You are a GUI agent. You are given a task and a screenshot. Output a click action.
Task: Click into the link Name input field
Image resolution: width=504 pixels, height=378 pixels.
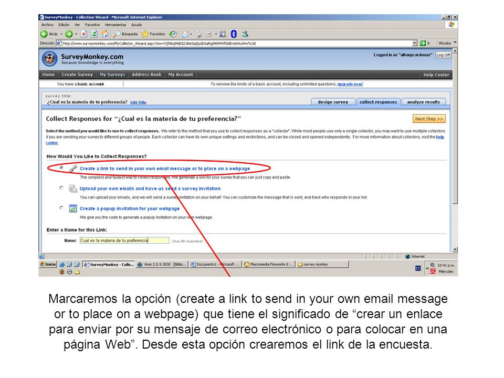pos(124,240)
